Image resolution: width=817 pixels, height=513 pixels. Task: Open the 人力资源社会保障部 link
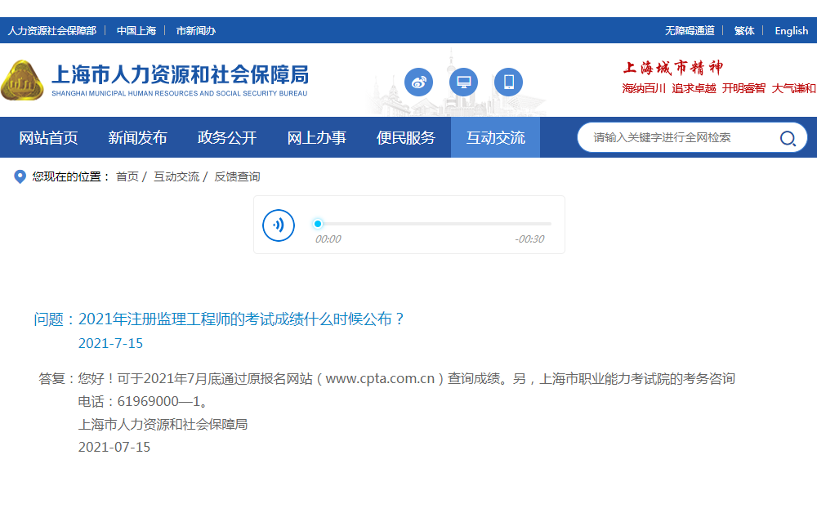(x=52, y=30)
